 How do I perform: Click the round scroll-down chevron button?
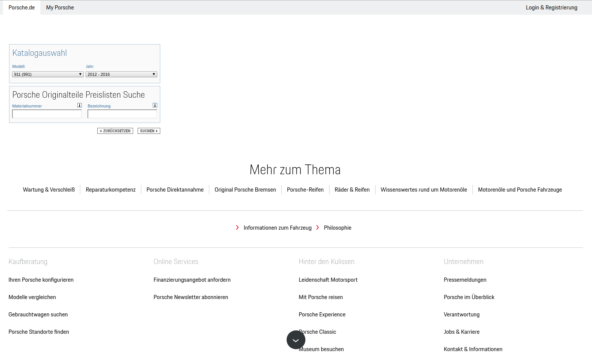(296, 340)
